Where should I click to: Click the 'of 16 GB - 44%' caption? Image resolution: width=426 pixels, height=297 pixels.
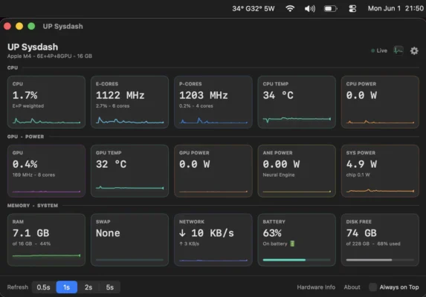click(31, 244)
